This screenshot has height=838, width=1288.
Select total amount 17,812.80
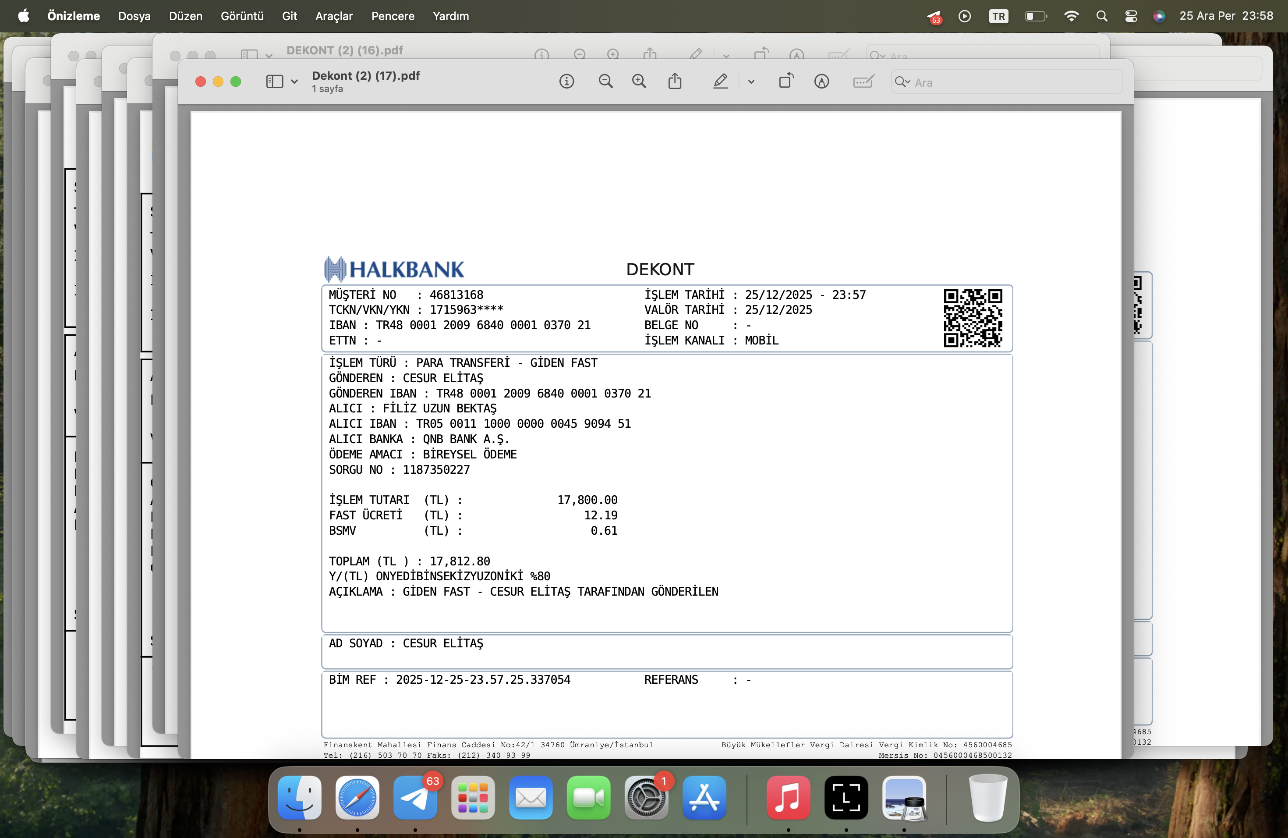[x=460, y=561]
